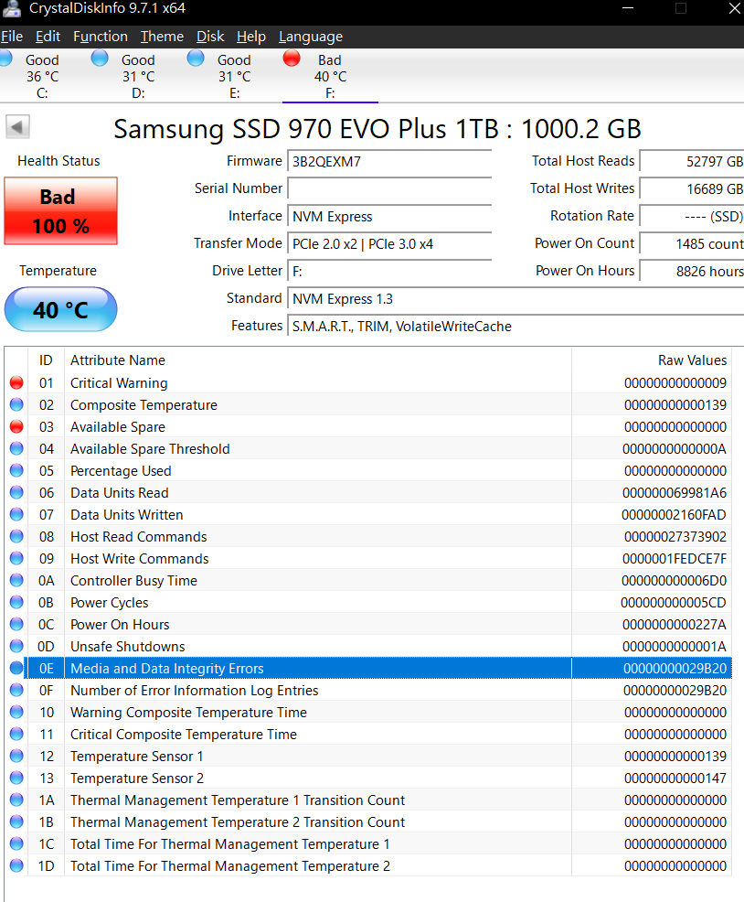The height and width of the screenshot is (902, 744).
Task: Click the Interface field NVM Express
Action: (389, 216)
